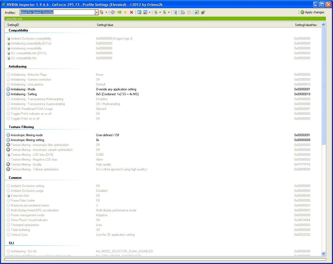The width and height of the screenshot is (333, 264).
Task: Open the dropdown arrow beside the home icon
Action: click(x=106, y=12)
